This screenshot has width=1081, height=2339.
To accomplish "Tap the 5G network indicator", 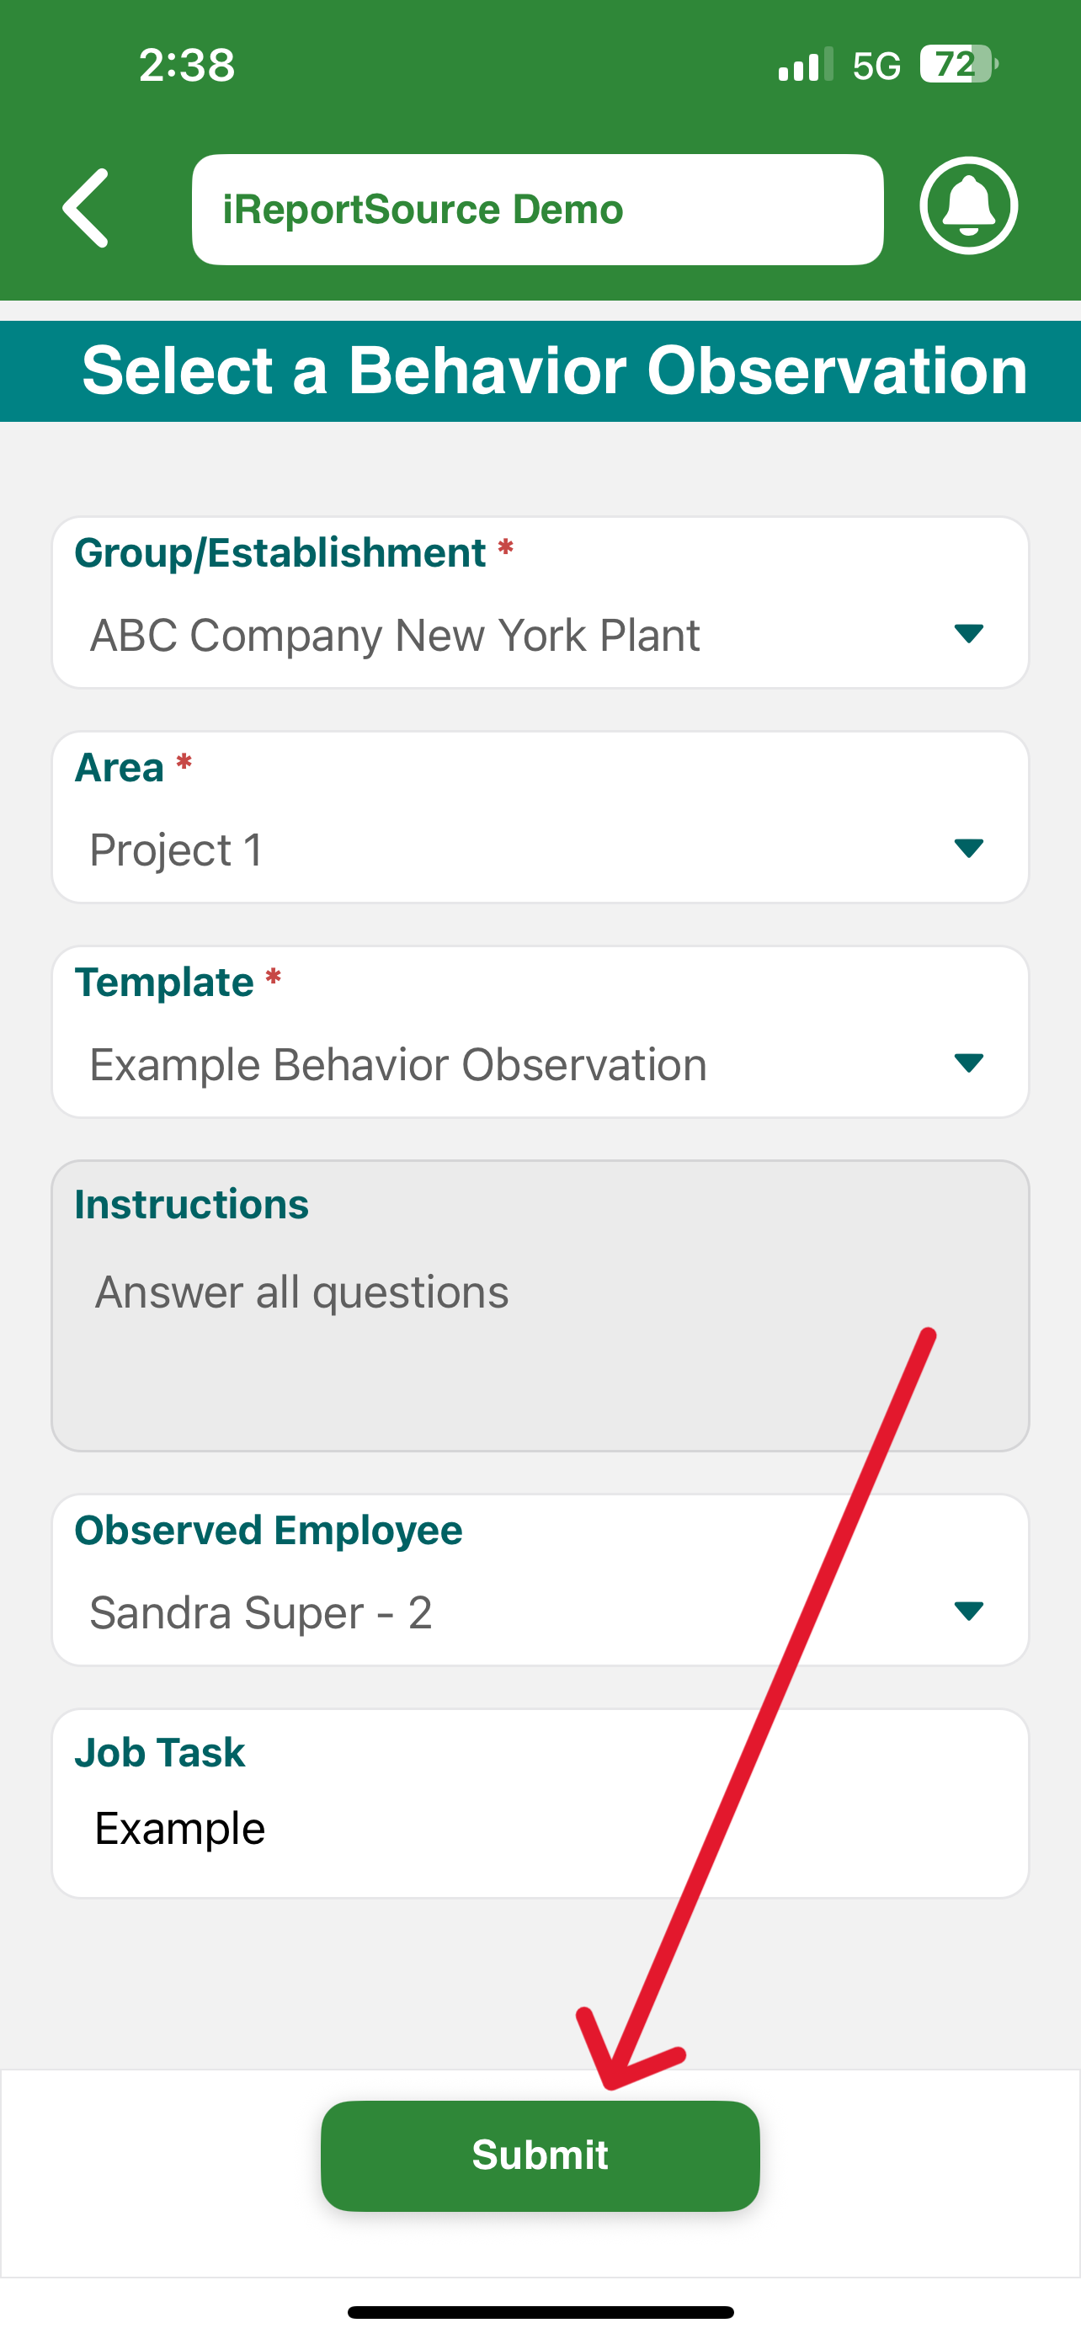I will (876, 66).
